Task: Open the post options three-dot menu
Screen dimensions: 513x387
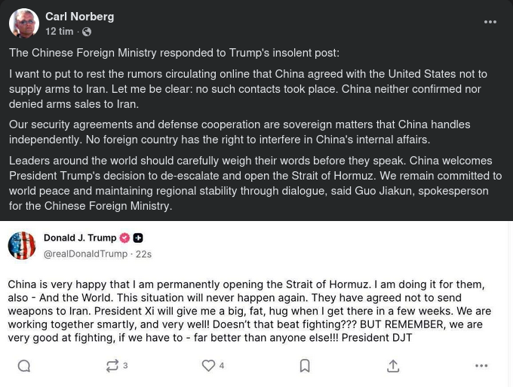Action: pyautogui.click(x=490, y=22)
